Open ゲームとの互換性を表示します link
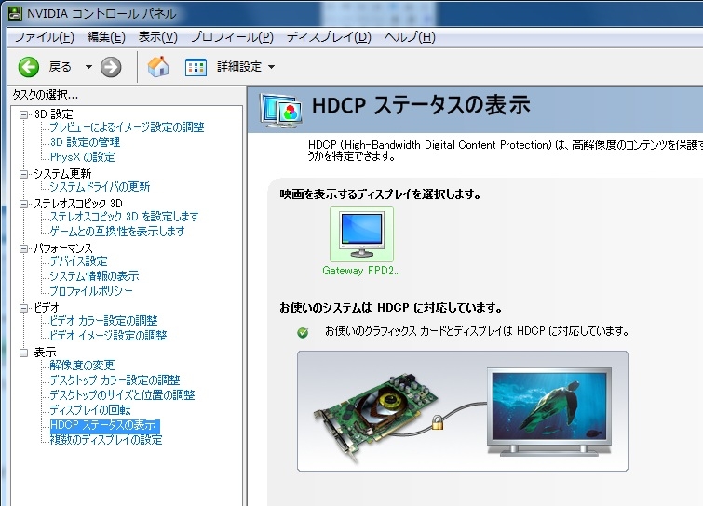Image resolution: width=703 pixels, height=506 pixels. 117,232
